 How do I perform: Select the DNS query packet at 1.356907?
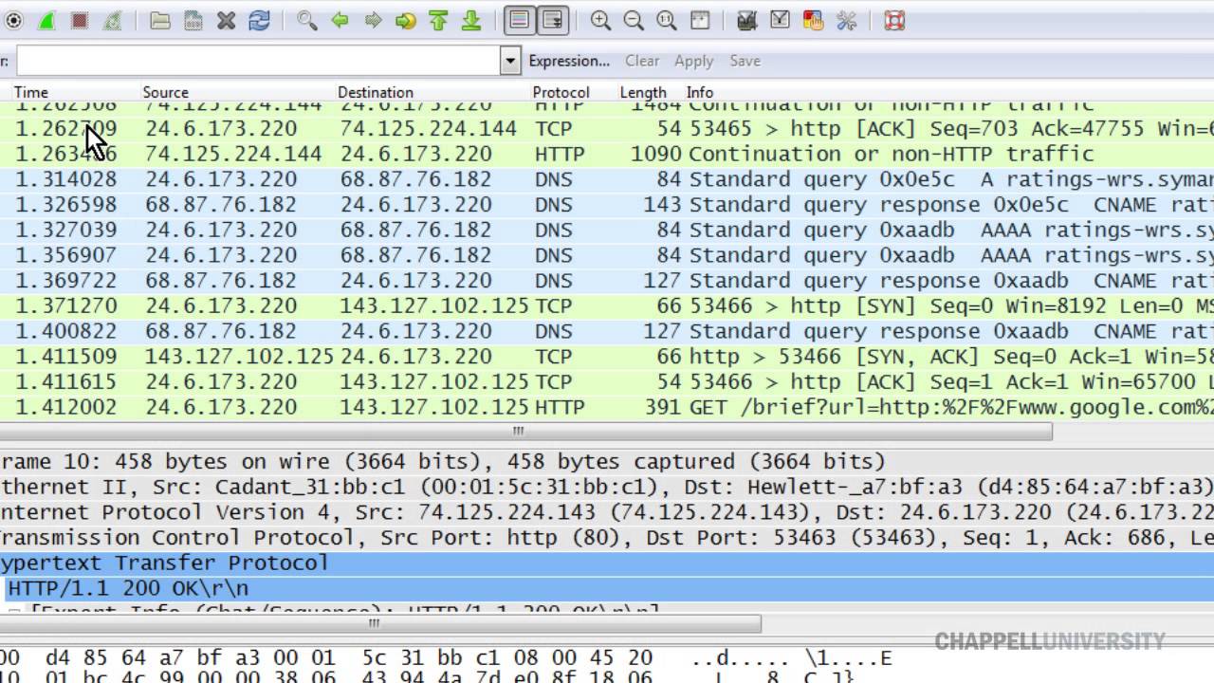(607, 255)
